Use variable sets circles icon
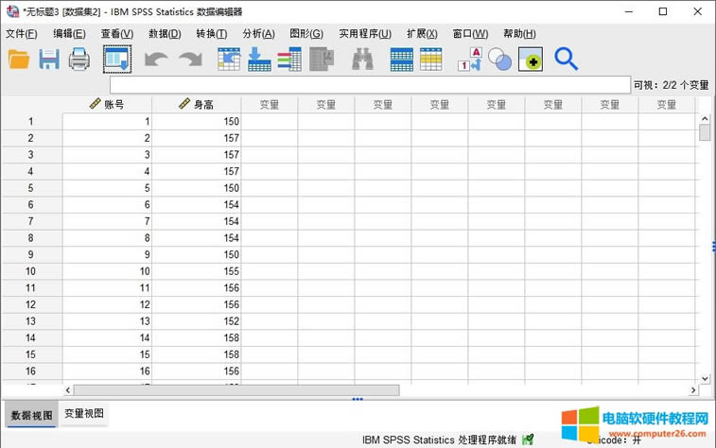Screen dimensions: 716x448 tap(500, 60)
